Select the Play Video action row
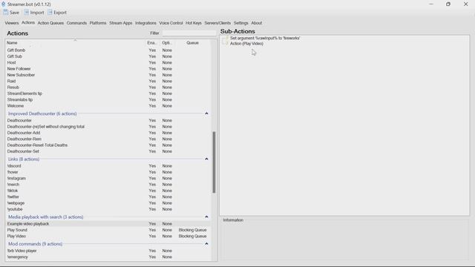Image resolution: width=475 pixels, height=267 pixels. [x=108, y=236]
